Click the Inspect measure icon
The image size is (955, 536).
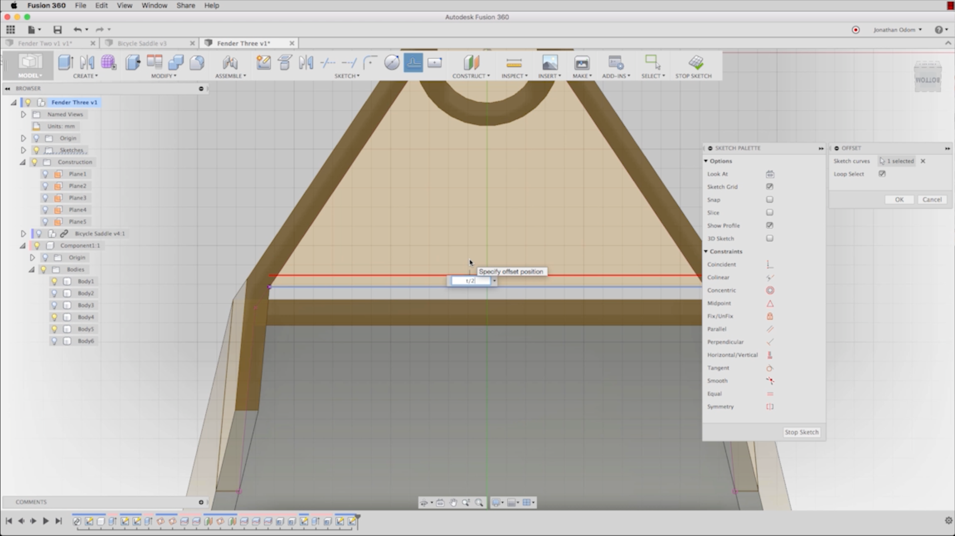(x=514, y=63)
